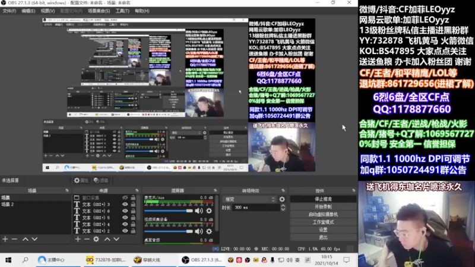Screen dimensions: 475x267
Task: Click 退出 to exit OBS
Action: [x=323, y=237]
